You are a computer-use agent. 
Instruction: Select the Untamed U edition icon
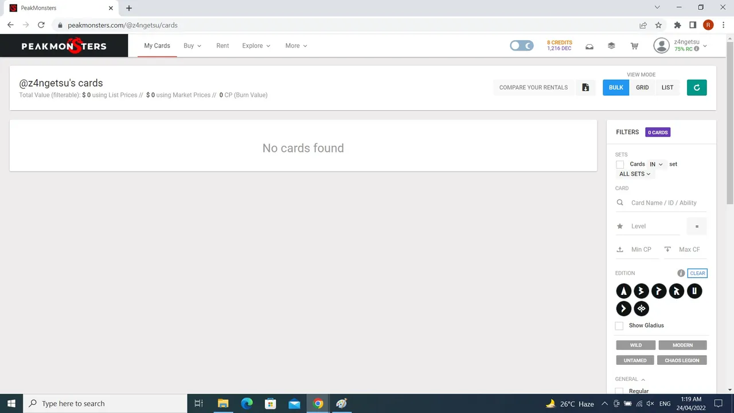pyautogui.click(x=694, y=291)
